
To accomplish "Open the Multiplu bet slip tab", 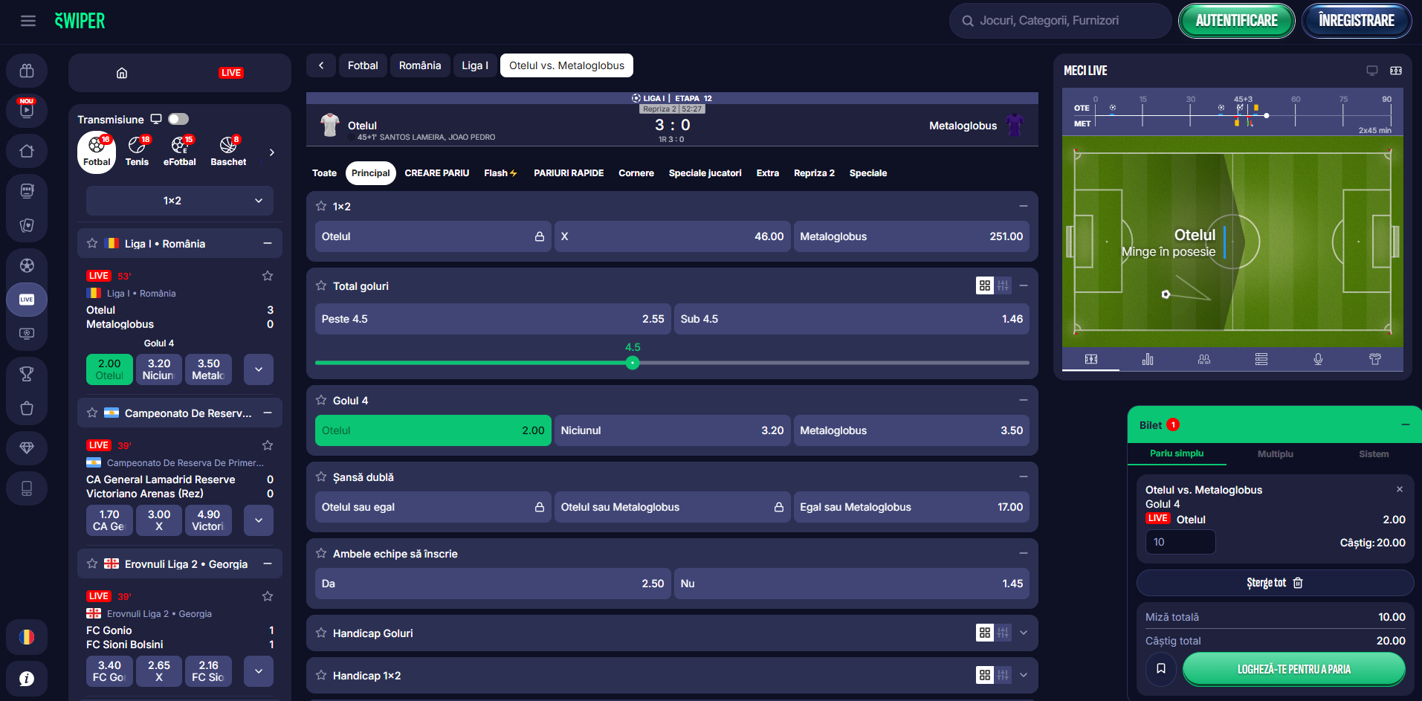I will [x=1275, y=454].
